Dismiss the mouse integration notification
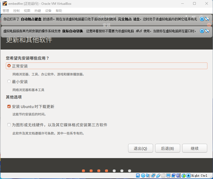 click(202, 31)
